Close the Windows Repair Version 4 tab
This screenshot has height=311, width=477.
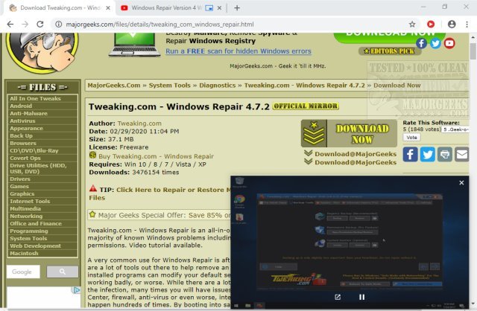coord(219,8)
